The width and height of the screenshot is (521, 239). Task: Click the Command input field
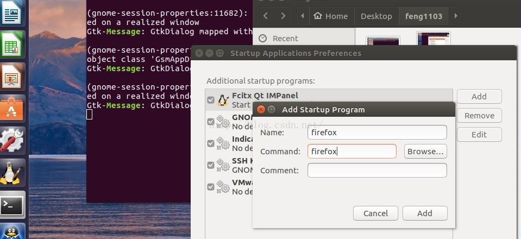click(x=352, y=151)
